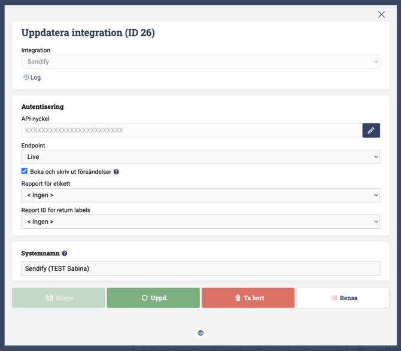Open the Rapport för etikett dropdown
401x351 pixels.
(x=200, y=195)
